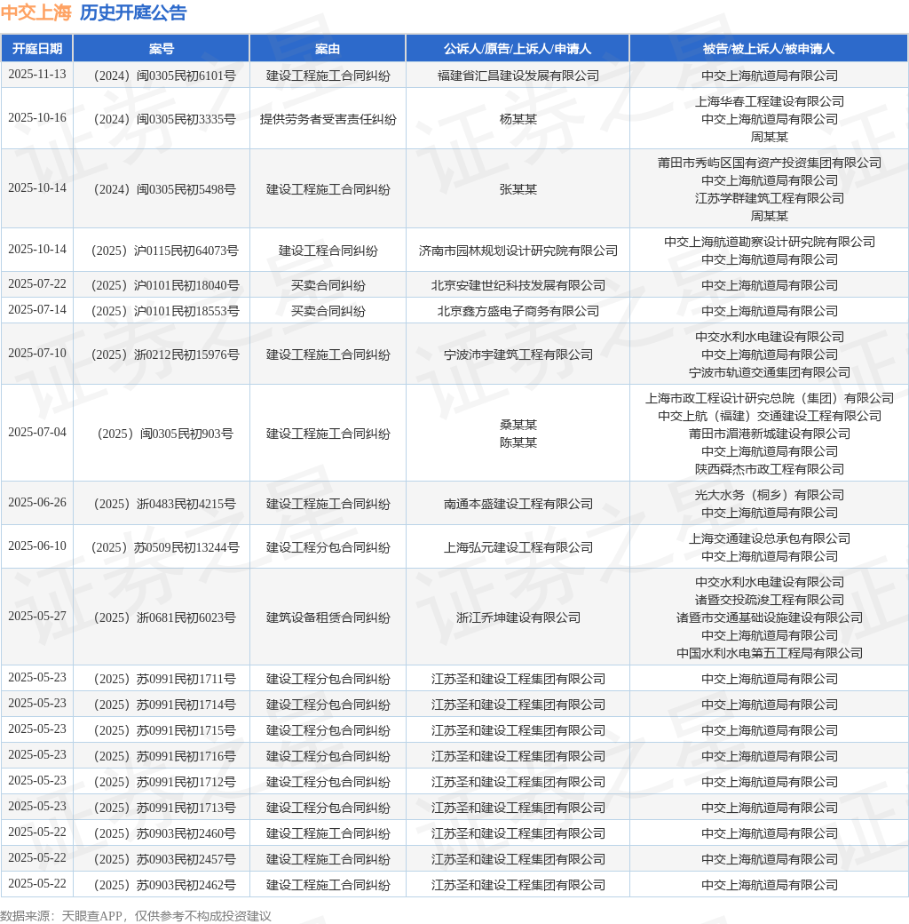The height and width of the screenshot is (924, 909).
Task: Click case cause 提供劳务者受害责任纠纷
Action: pyautogui.click(x=328, y=119)
